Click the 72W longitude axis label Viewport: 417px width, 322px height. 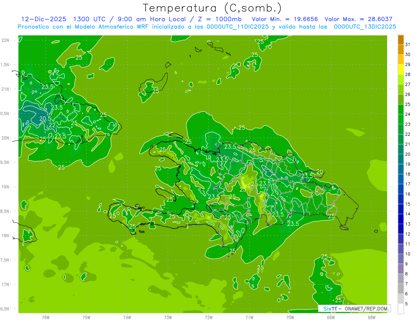pos(208,317)
